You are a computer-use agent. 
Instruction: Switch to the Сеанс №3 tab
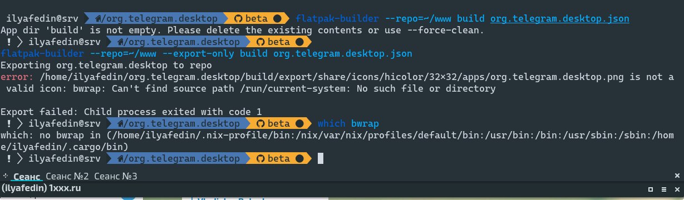116,176
